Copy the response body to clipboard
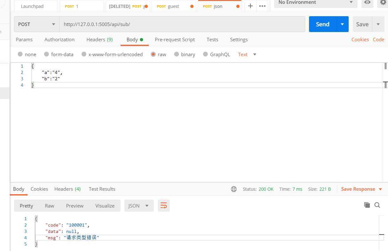This screenshot has width=388, height=251. (x=367, y=205)
